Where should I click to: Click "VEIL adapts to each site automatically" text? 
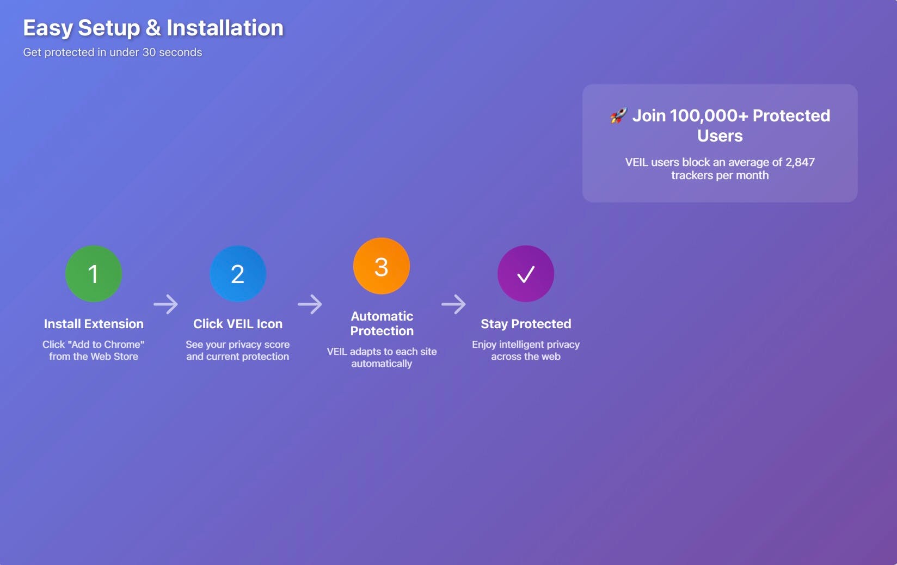(x=382, y=358)
